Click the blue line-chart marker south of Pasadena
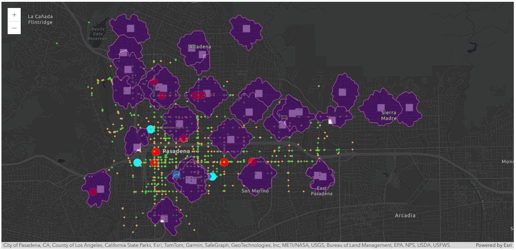This screenshot has height=250, width=516. tap(176, 174)
